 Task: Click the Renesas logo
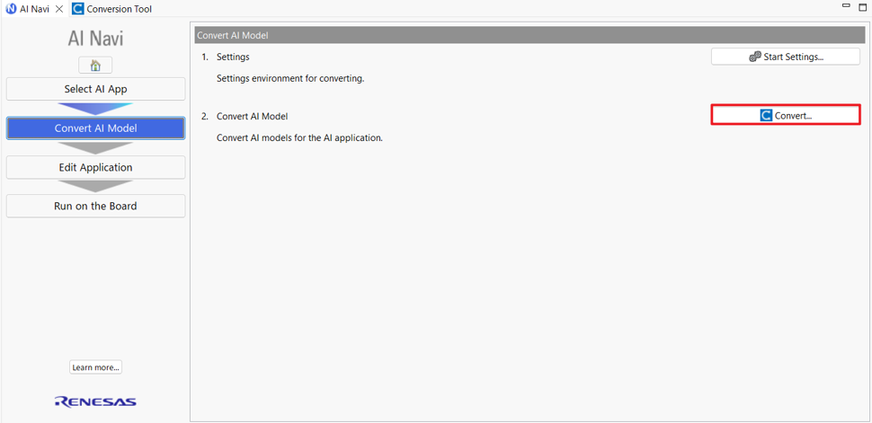pos(95,401)
